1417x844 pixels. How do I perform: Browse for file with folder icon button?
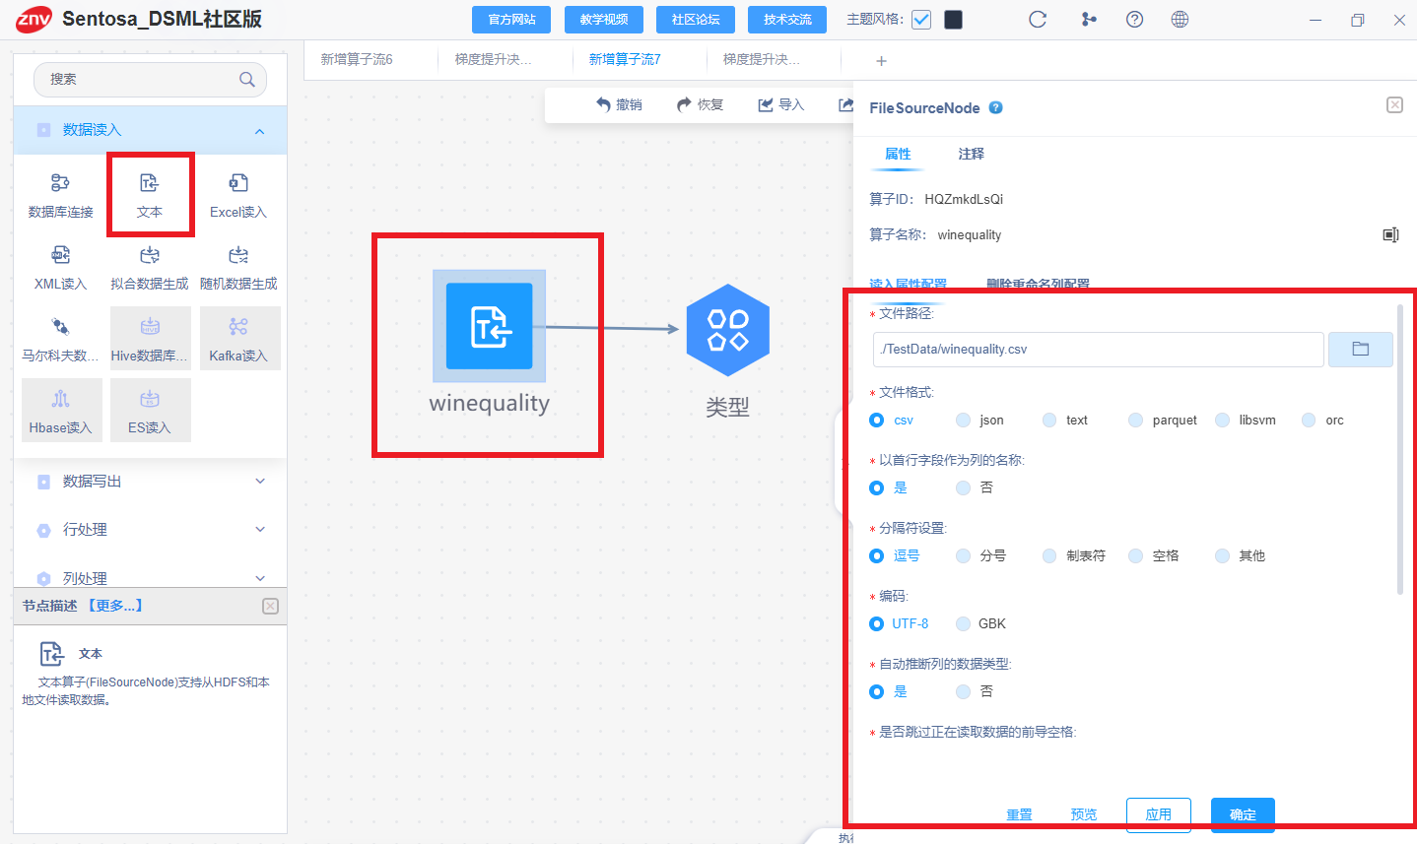coord(1361,350)
